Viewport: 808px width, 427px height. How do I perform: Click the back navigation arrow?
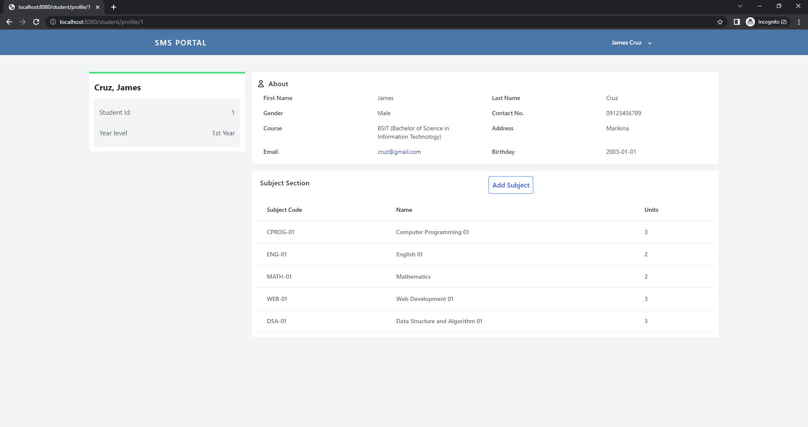(x=9, y=22)
